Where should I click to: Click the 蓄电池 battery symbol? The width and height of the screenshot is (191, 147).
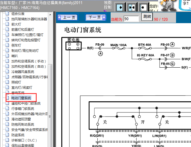[x=74, y=46]
